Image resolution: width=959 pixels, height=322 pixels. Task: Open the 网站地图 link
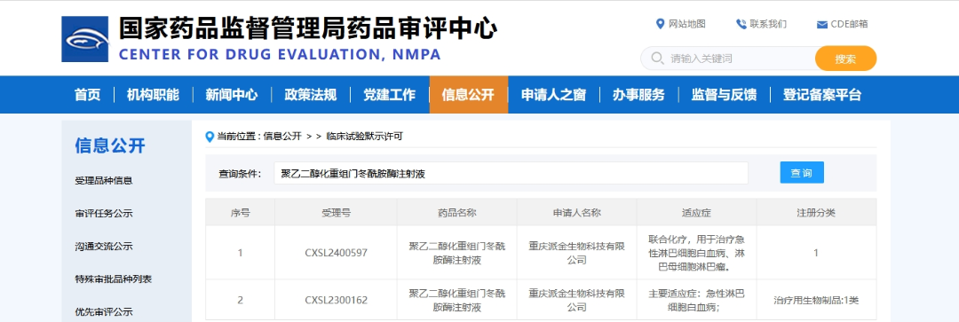coord(686,25)
